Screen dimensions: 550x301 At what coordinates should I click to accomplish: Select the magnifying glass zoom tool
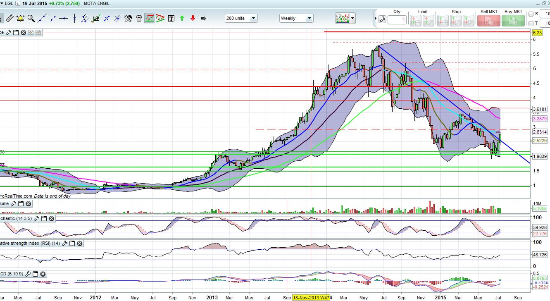tap(31, 18)
